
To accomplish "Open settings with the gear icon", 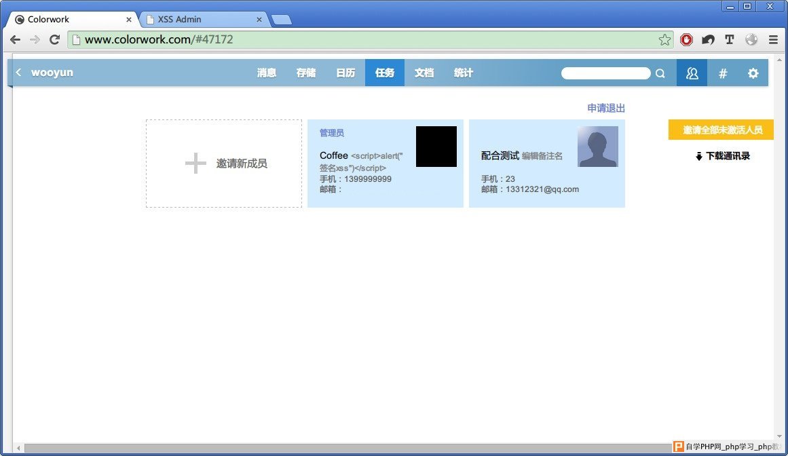I will [x=753, y=73].
